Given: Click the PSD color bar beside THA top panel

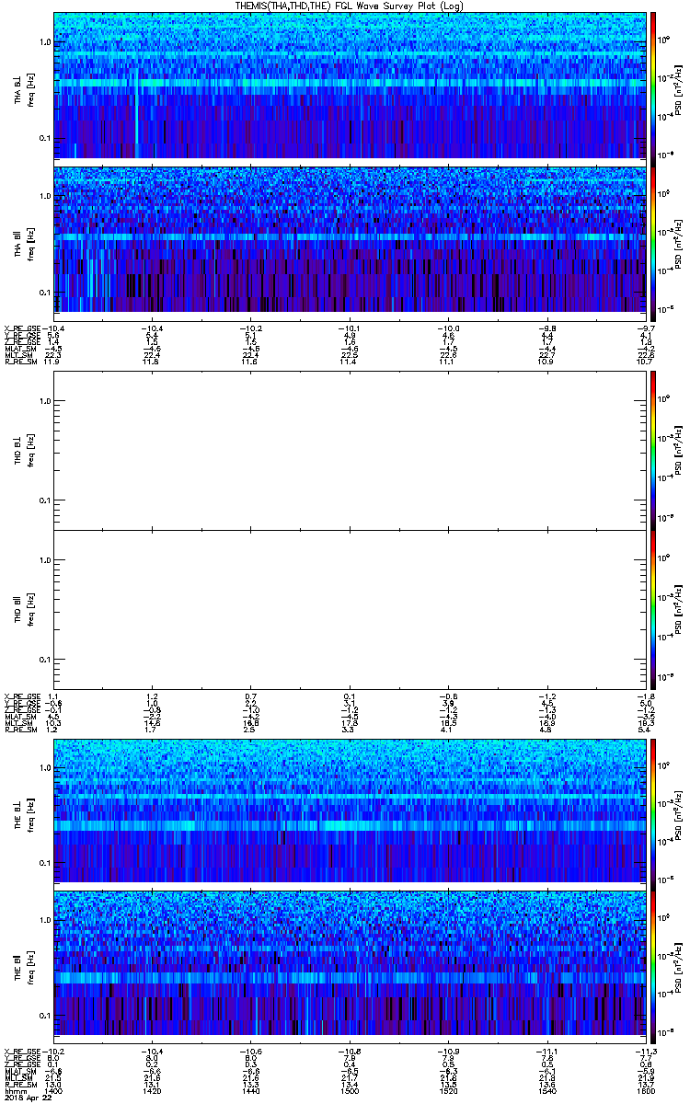Looking at the screenshot, I should (x=653, y=85).
